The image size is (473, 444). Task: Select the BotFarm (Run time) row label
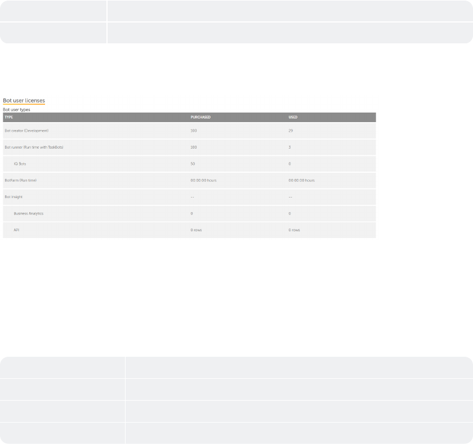pos(20,181)
